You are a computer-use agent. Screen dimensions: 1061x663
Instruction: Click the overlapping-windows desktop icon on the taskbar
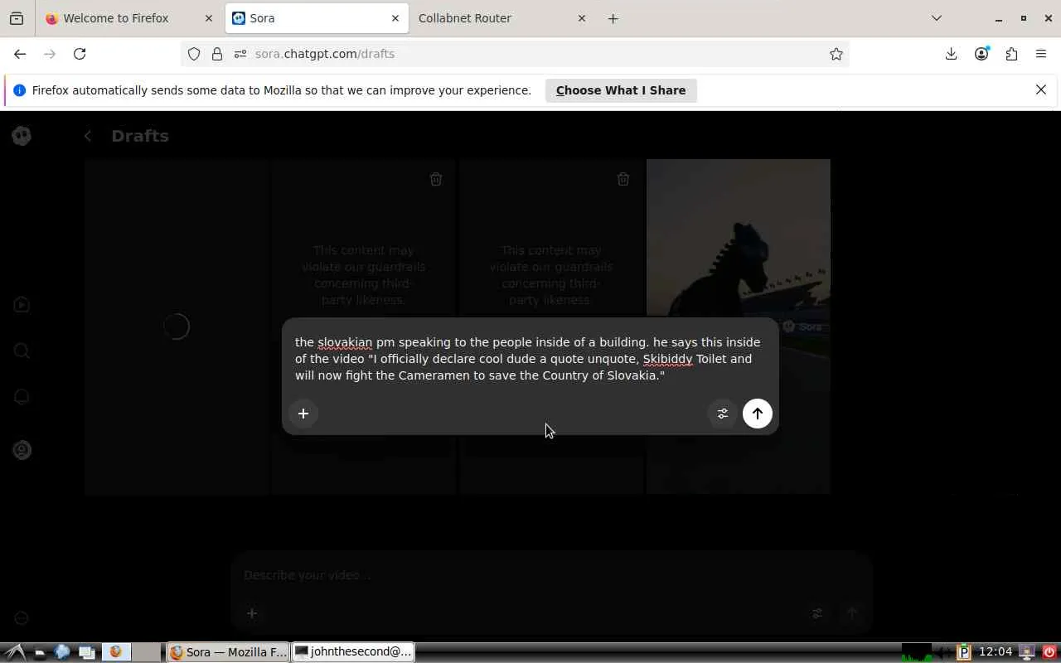(86, 652)
